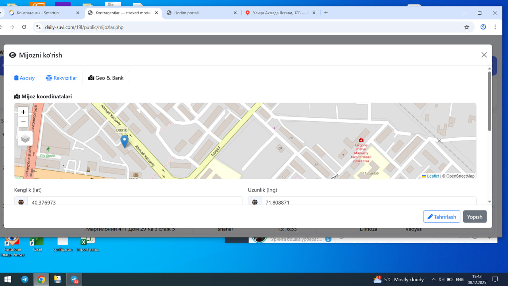Click the Uzunlik (lng) value field

(369, 202)
